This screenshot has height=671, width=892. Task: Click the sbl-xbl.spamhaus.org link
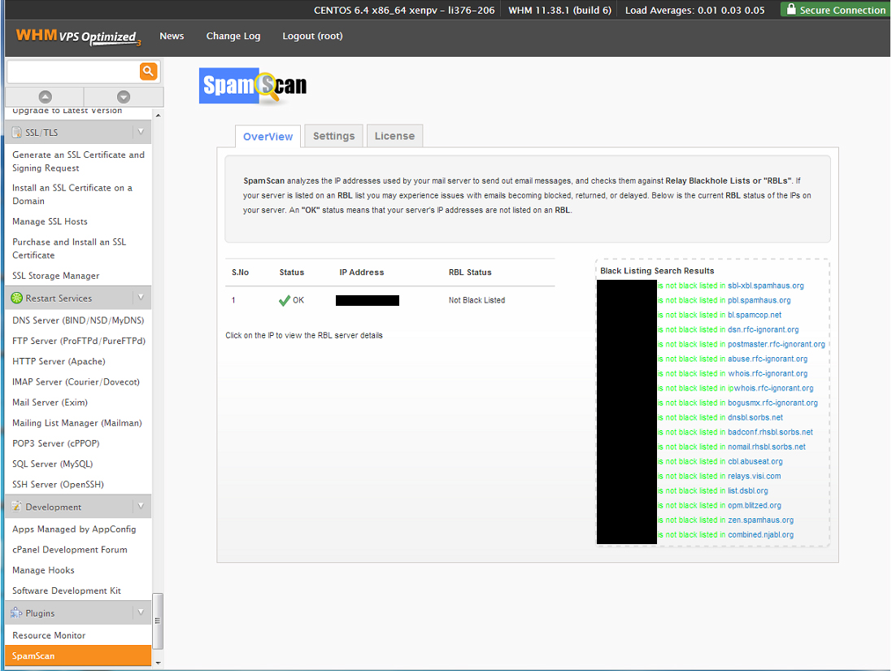tap(766, 285)
